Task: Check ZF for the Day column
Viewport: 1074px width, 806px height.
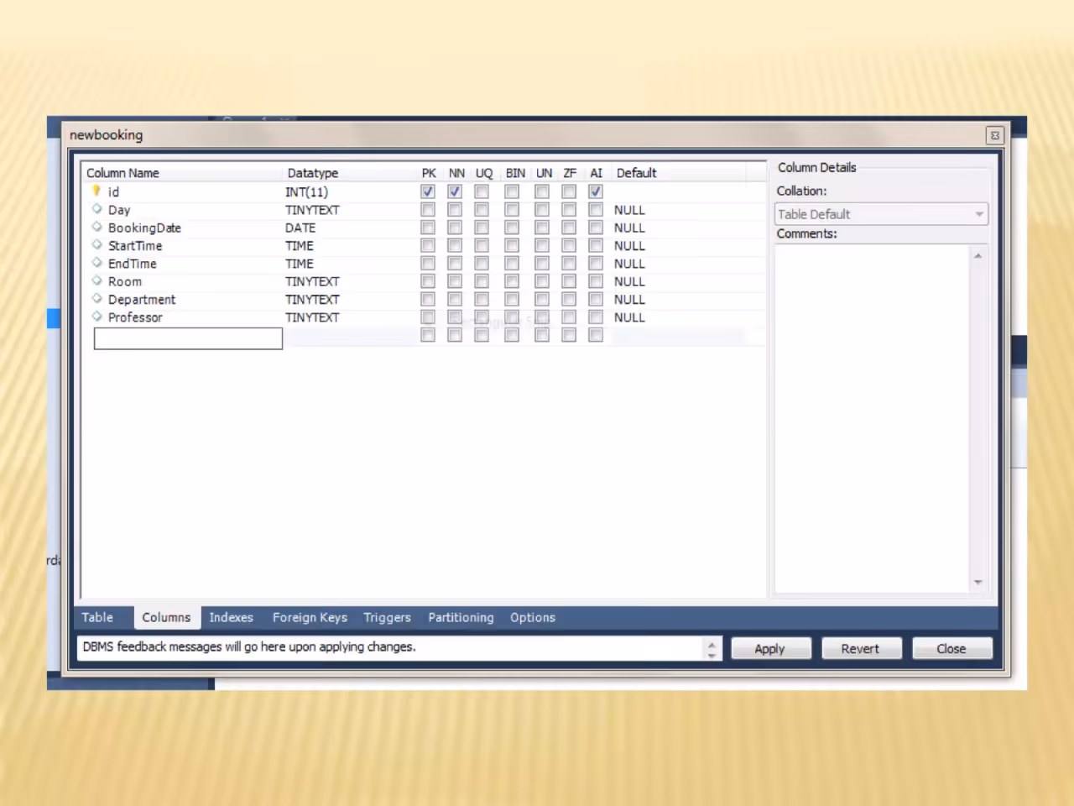Action: click(x=569, y=210)
